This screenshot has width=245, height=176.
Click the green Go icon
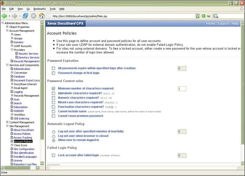[x=203, y=16]
